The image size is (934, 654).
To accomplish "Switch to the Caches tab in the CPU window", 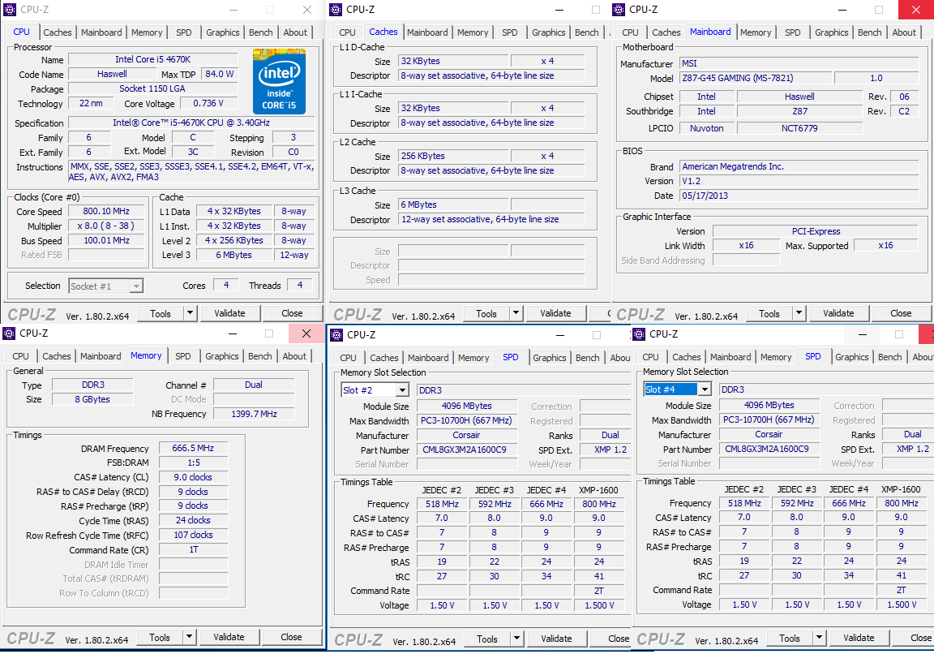I will (x=58, y=32).
